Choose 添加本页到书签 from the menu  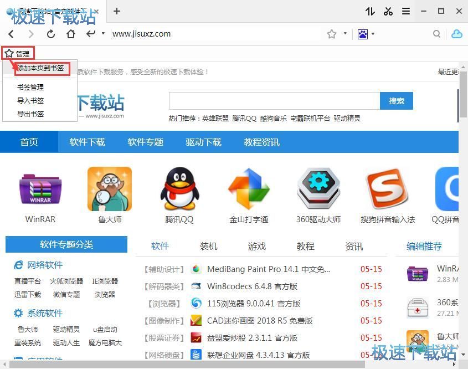(41, 68)
